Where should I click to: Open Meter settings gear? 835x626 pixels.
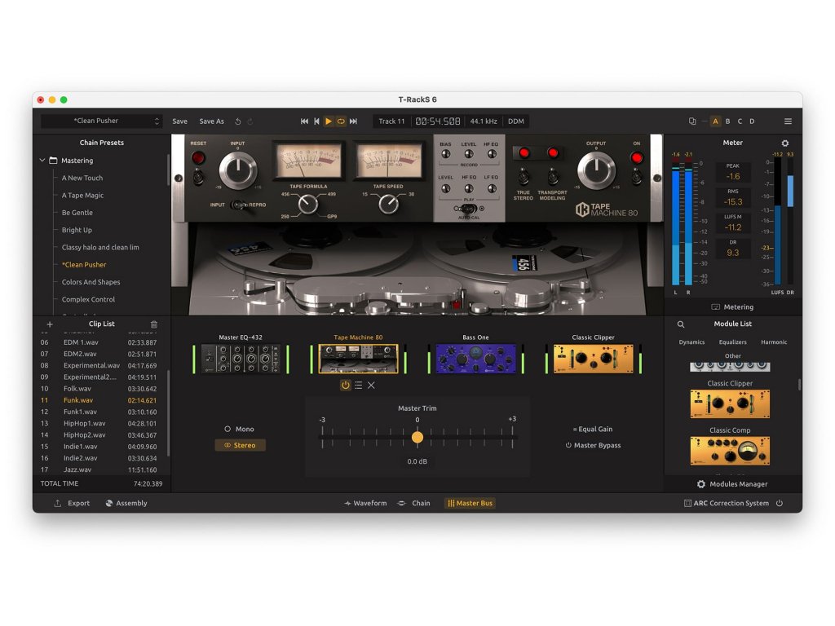point(785,143)
